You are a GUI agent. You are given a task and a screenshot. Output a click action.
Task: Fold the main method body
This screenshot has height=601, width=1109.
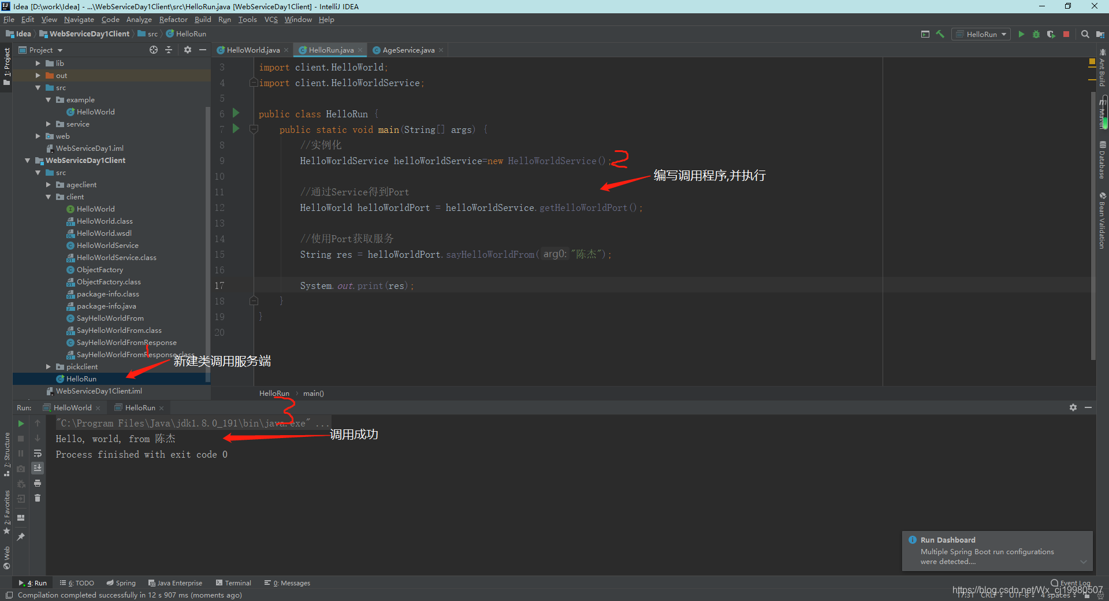point(254,129)
